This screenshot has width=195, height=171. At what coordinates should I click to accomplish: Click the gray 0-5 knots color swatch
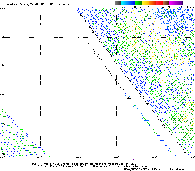click(x=118, y=3)
